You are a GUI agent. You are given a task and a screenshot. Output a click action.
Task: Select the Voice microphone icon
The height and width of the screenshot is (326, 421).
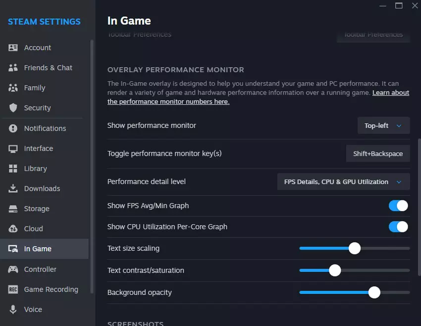[14, 309]
